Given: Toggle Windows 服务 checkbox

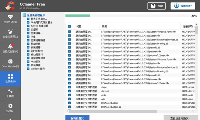Looking at the screenshot, I should (28, 69).
